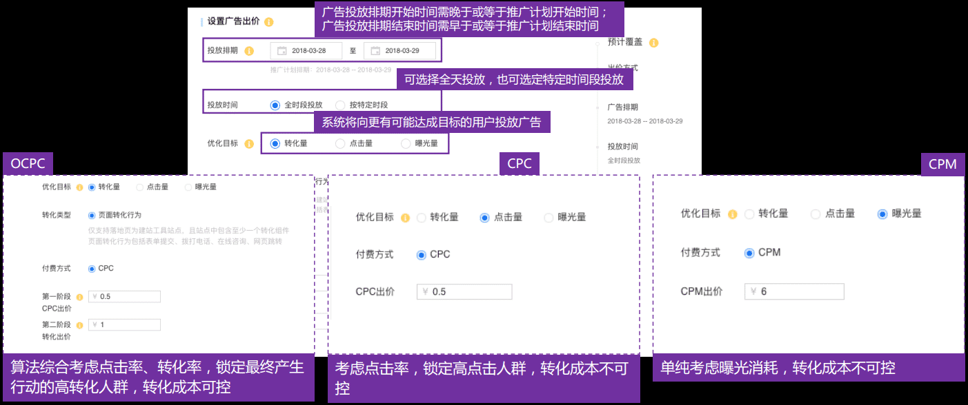Click the info icon next to 投放排期
This screenshot has height=405, width=968.
tap(249, 50)
